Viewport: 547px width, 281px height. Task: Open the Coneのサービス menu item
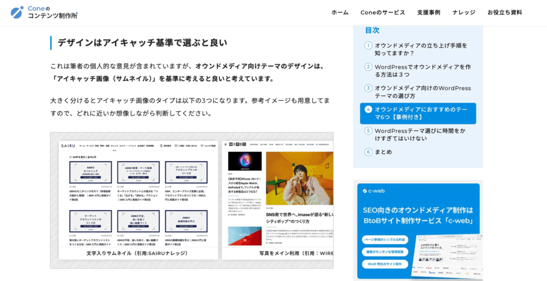[x=382, y=13]
